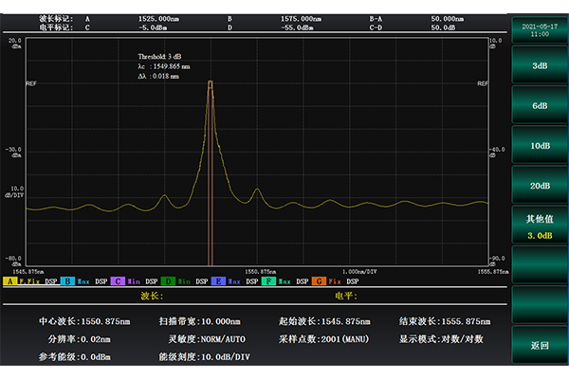This screenshot has width=569, height=379.
Task: Select trace A indicator in trace bar
Action: [9, 281]
